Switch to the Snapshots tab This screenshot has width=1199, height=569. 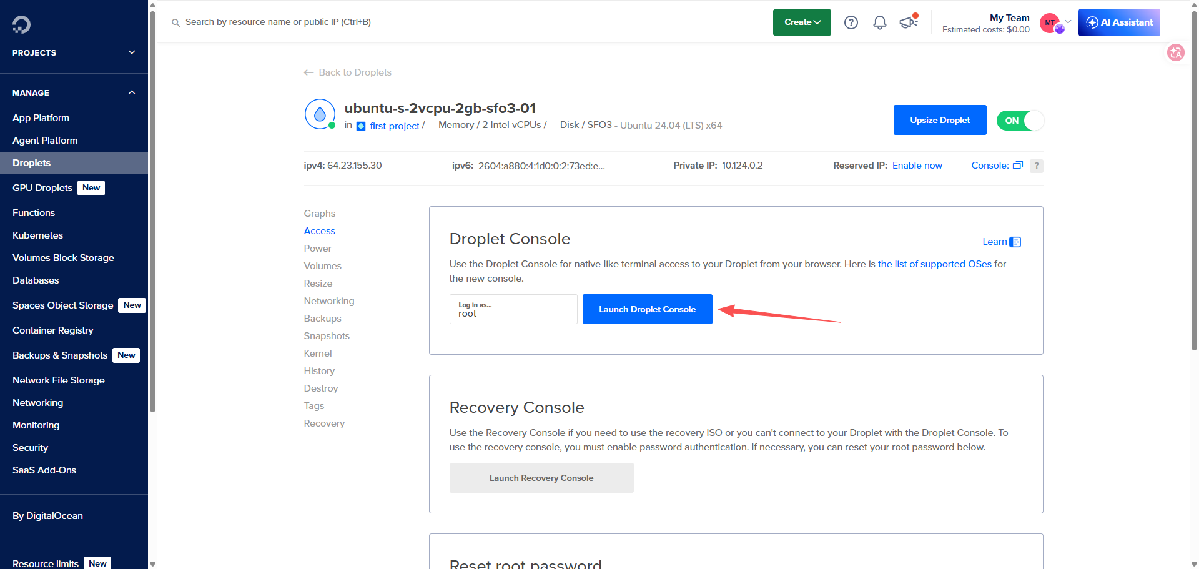tap(327, 336)
